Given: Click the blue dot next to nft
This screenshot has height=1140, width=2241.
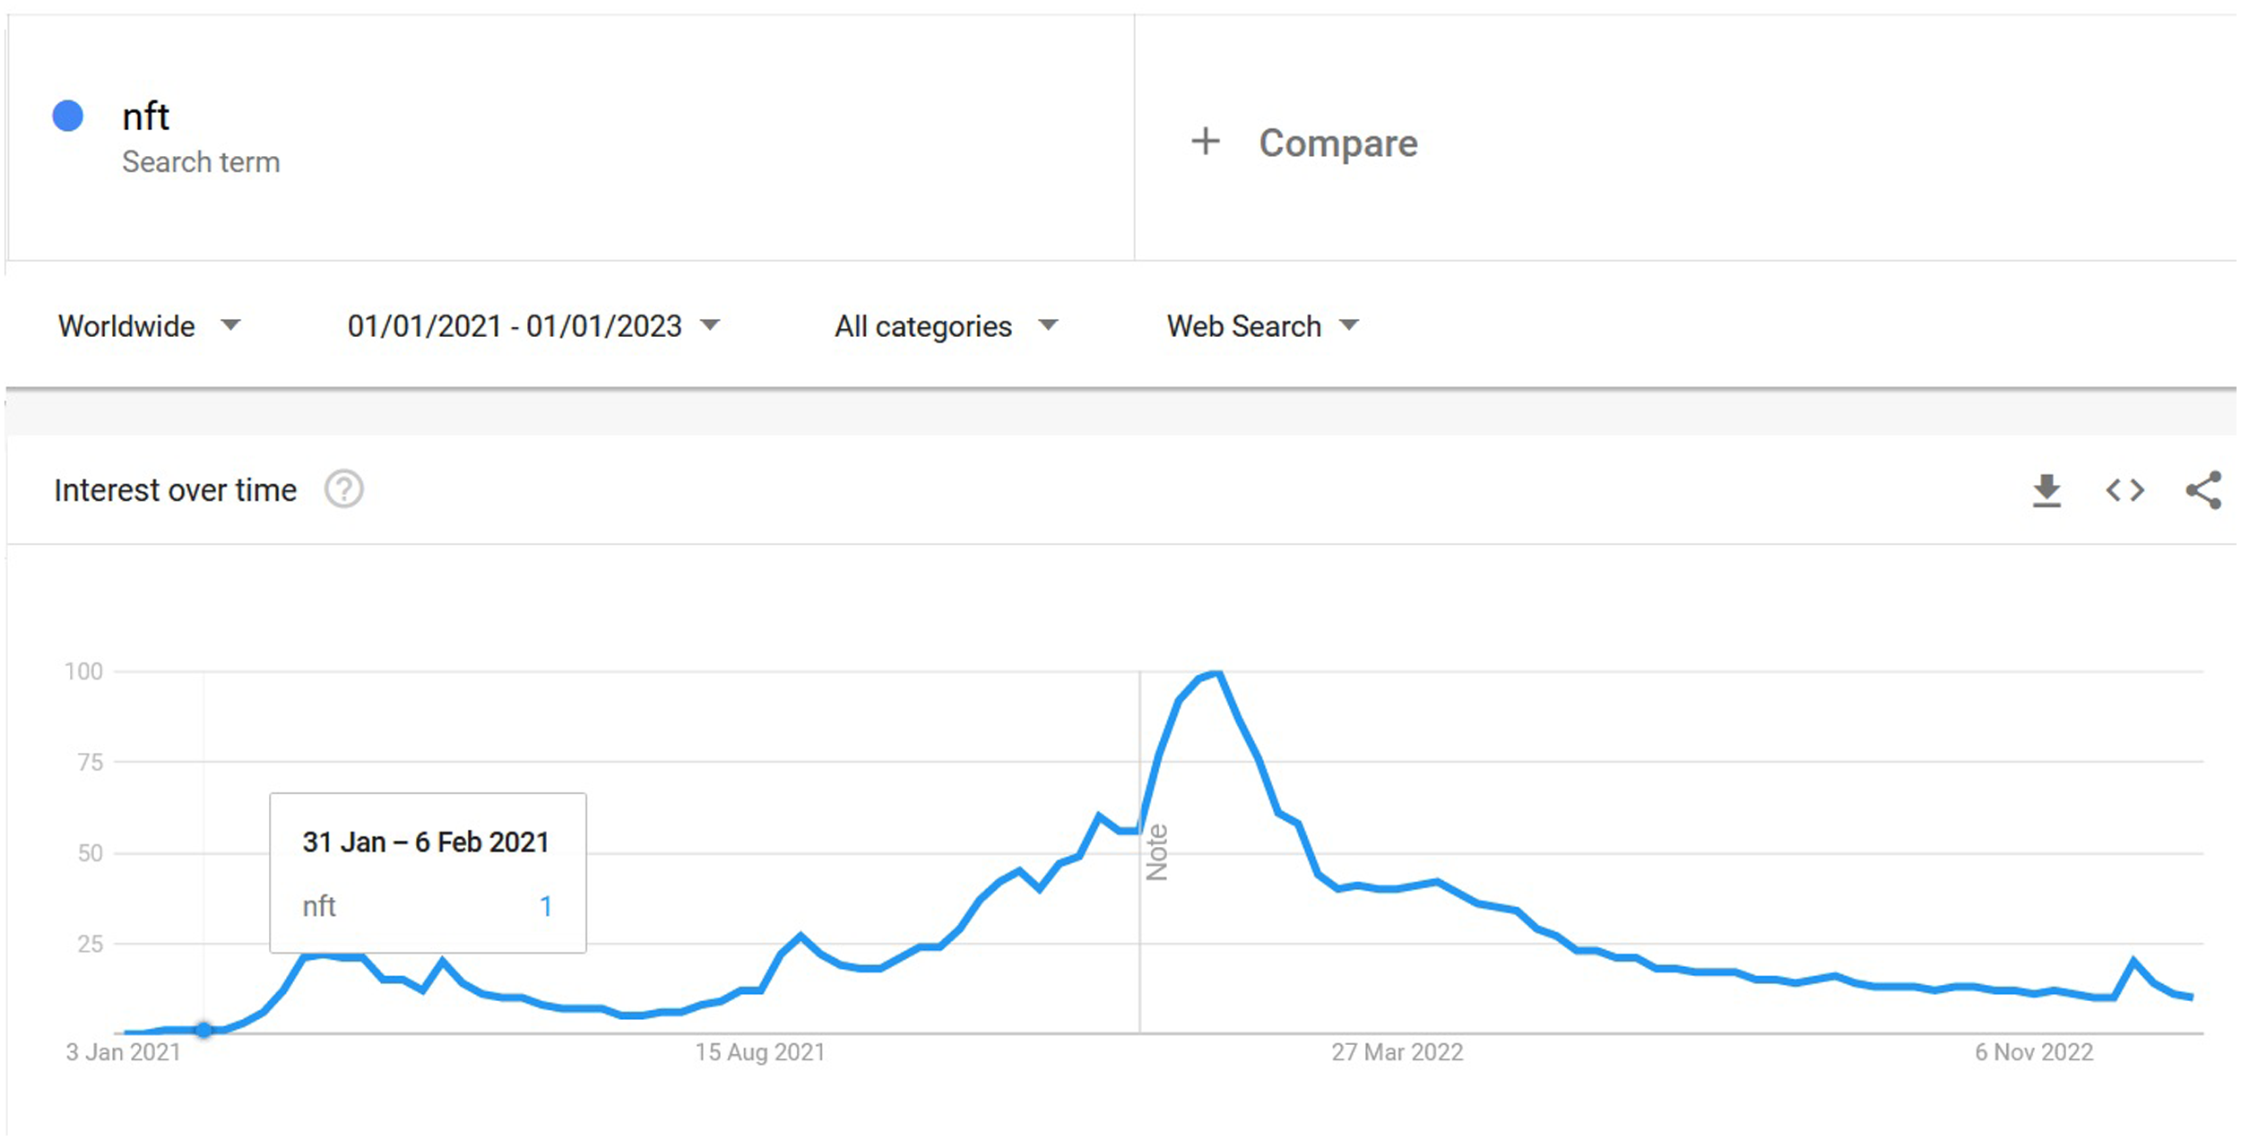Looking at the screenshot, I should coord(68,116).
